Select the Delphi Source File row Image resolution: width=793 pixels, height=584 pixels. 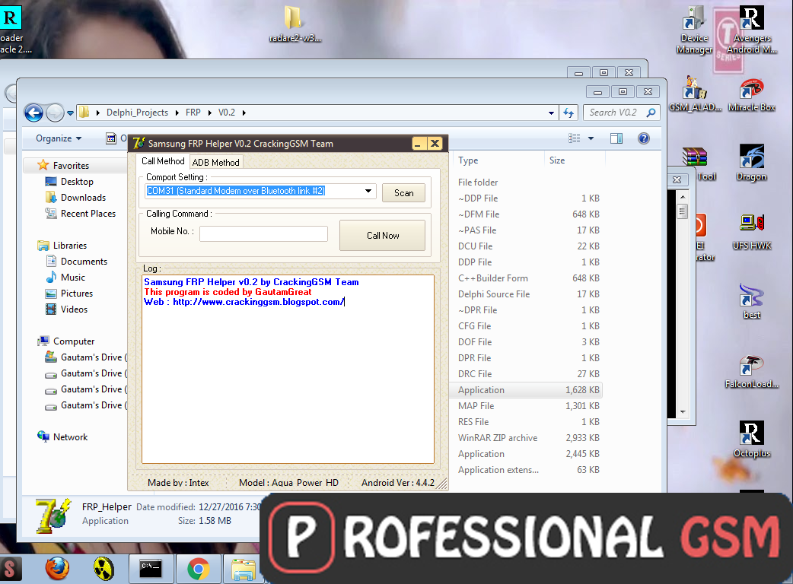(526, 294)
